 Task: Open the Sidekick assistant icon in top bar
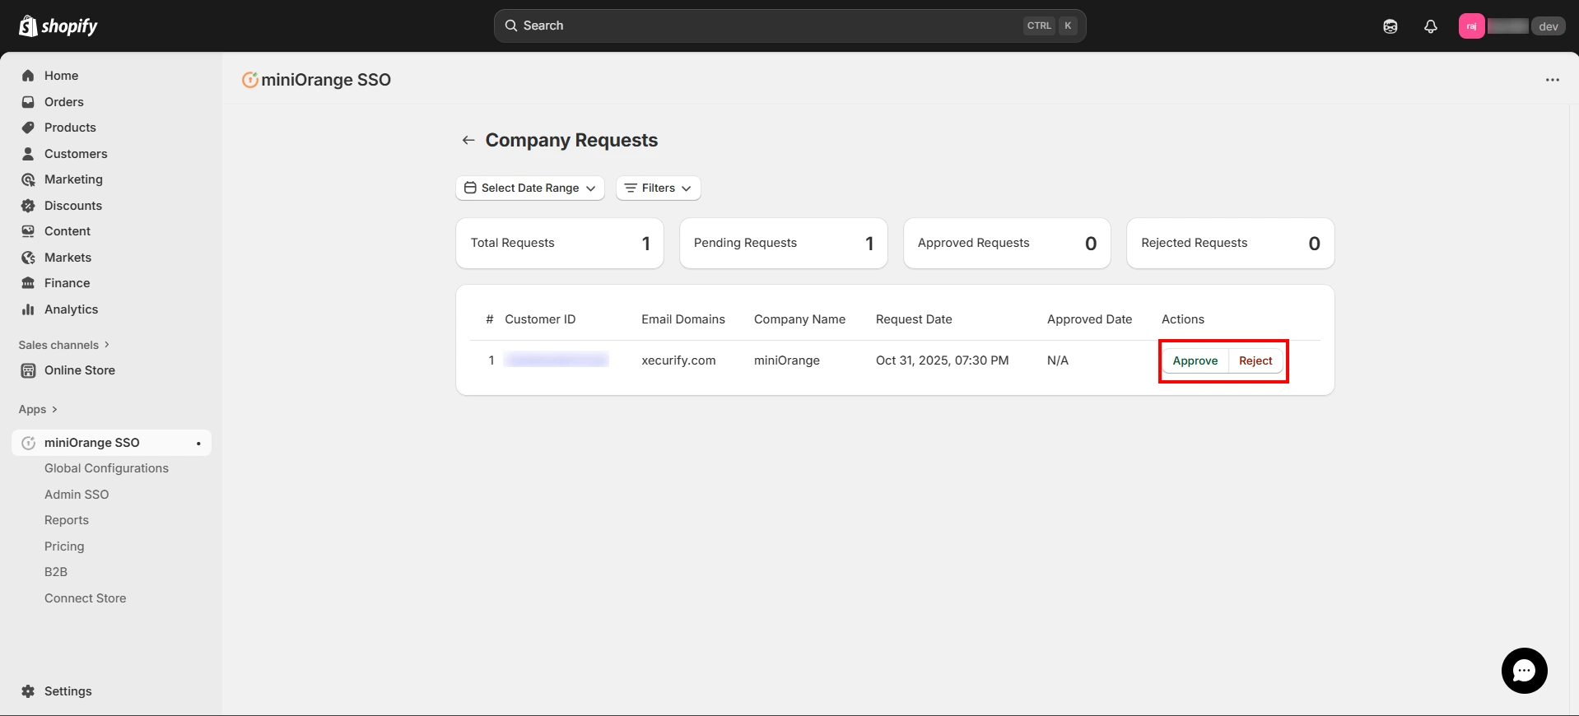(1390, 26)
